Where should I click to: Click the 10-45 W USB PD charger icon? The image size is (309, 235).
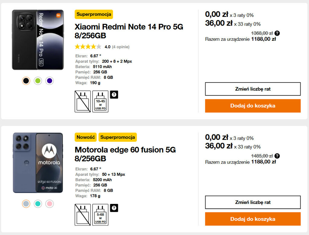100,101
